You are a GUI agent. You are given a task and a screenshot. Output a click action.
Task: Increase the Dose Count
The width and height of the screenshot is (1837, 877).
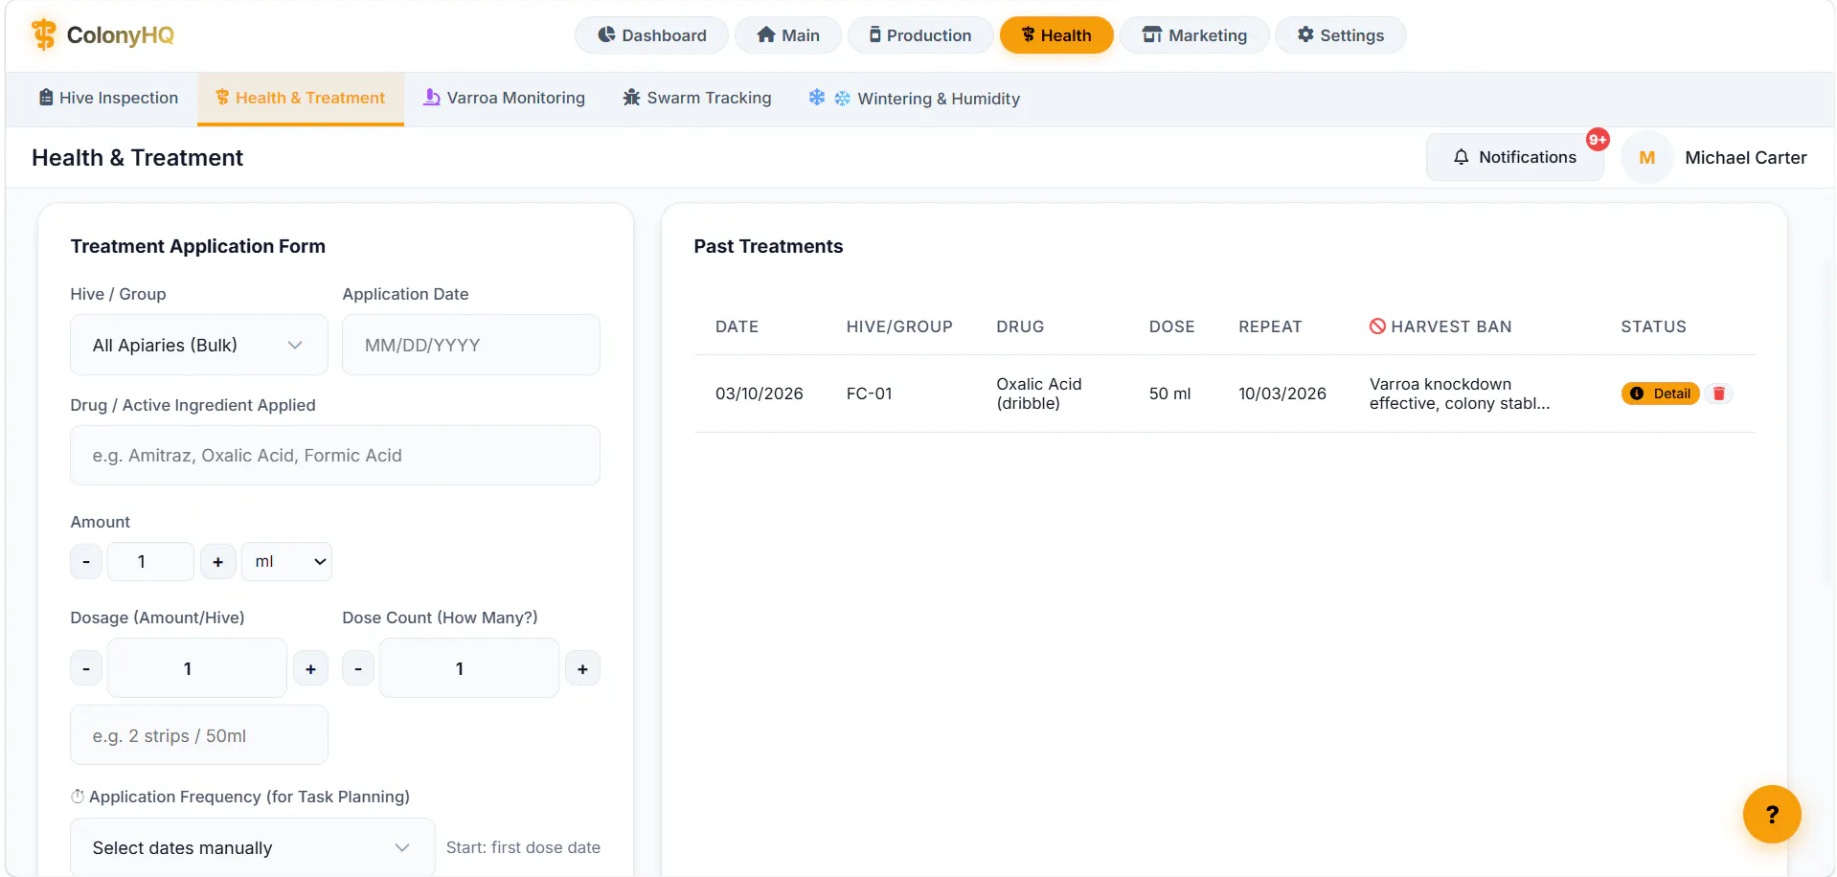(x=582, y=668)
